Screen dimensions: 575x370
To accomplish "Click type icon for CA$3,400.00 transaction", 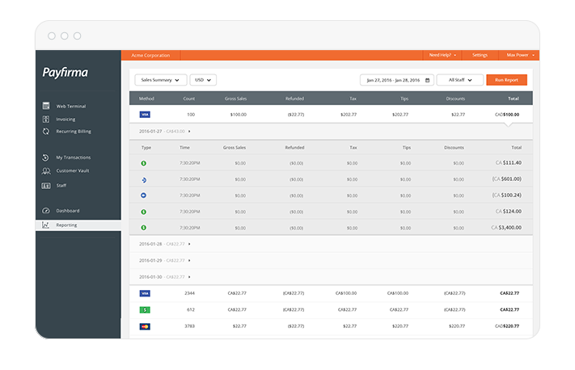I will point(144,228).
